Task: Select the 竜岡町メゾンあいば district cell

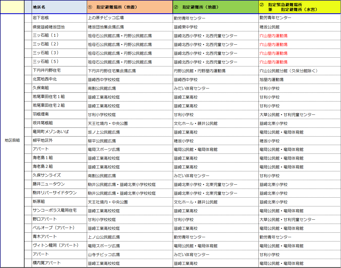Action: [59, 132]
